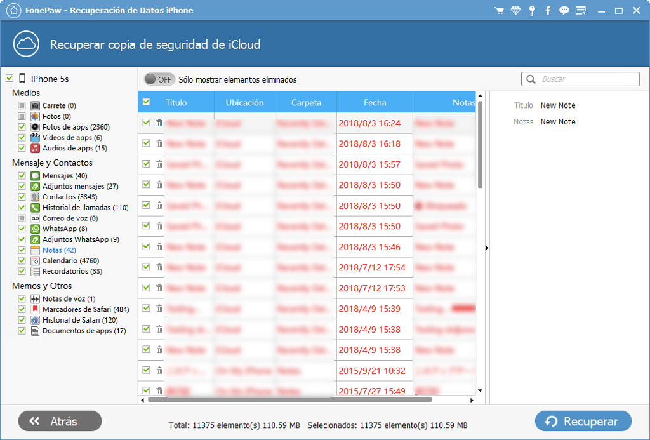Click the home icon in title bar
This screenshot has height=440, width=650.
[x=13, y=10]
